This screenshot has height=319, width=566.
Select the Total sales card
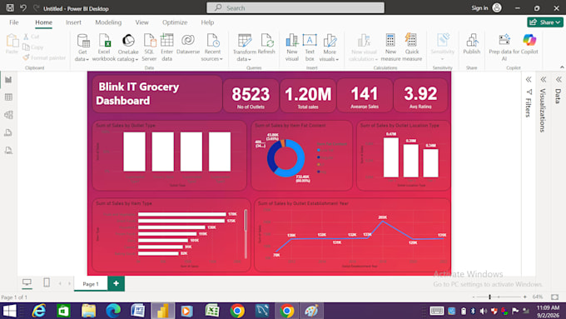307,96
